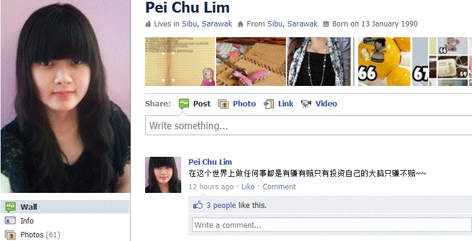Click the Post speech-bubble icon in Share
Screen dimensions: 472x241
click(x=184, y=103)
